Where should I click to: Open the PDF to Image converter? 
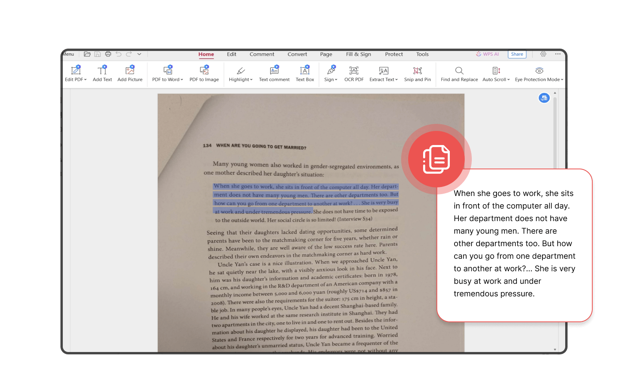pyautogui.click(x=204, y=74)
